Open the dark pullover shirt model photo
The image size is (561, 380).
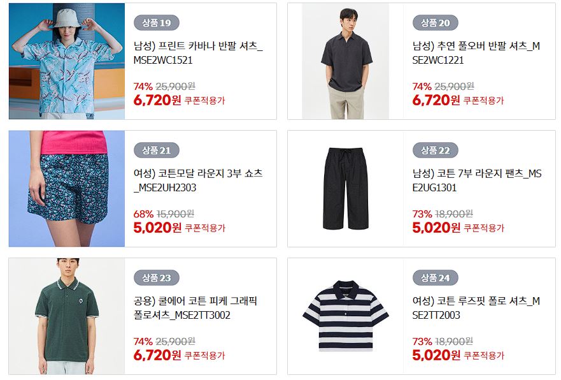click(346, 61)
